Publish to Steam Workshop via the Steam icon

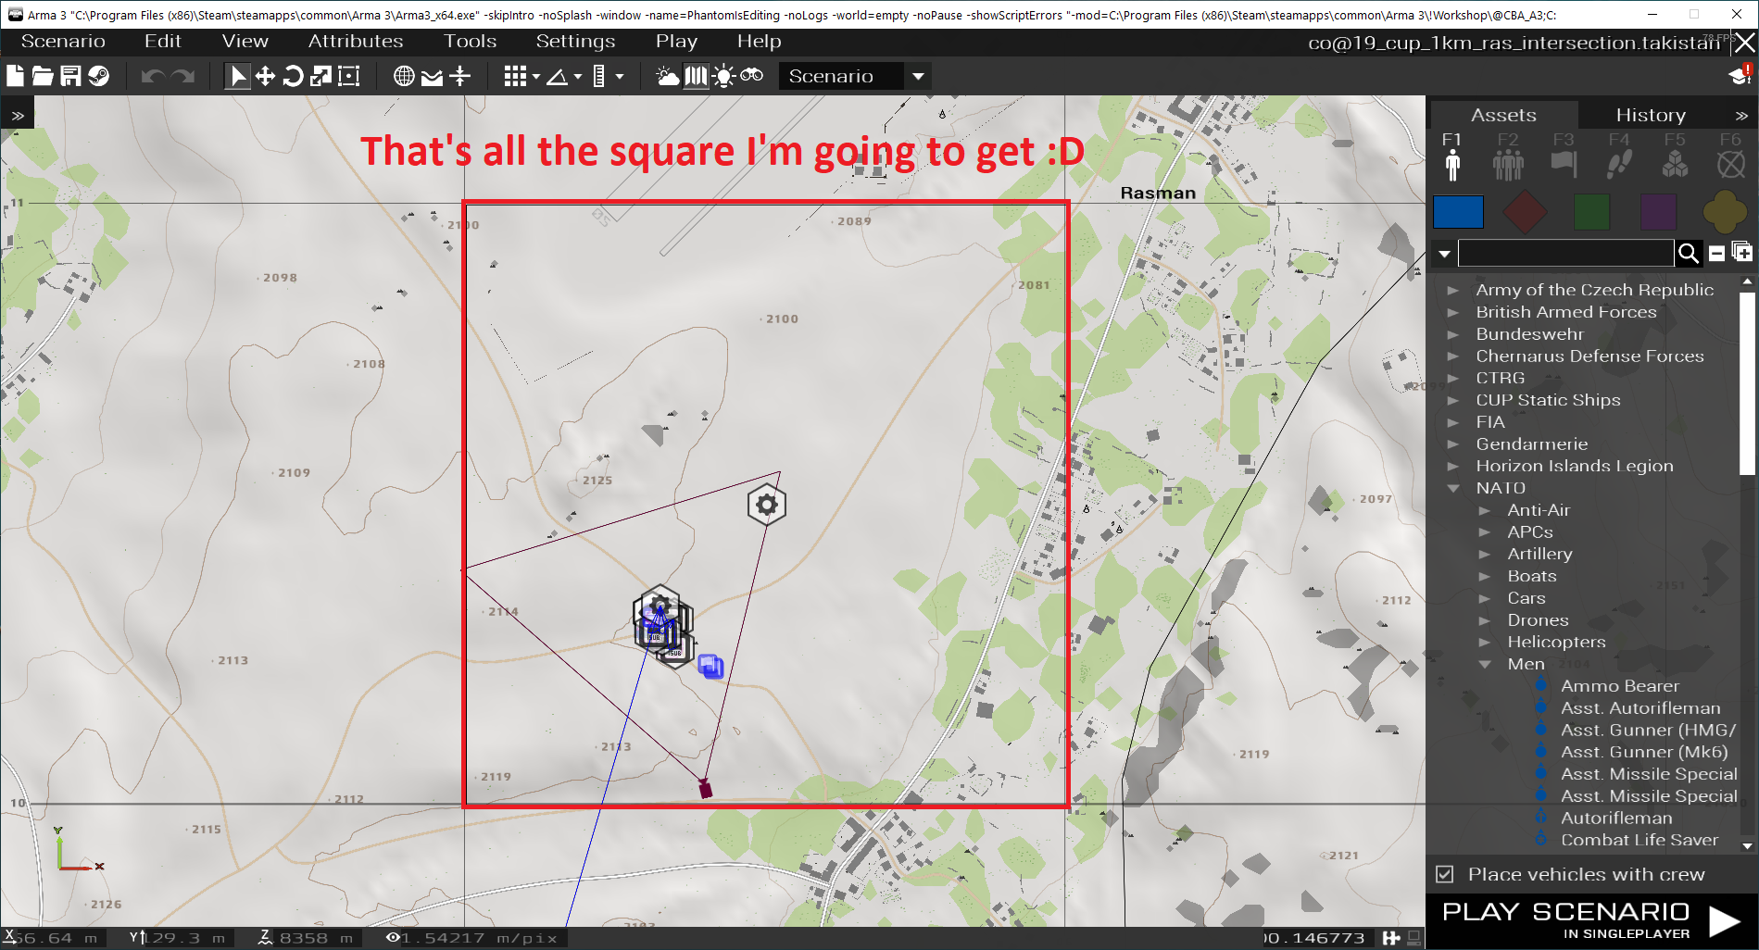point(98,76)
